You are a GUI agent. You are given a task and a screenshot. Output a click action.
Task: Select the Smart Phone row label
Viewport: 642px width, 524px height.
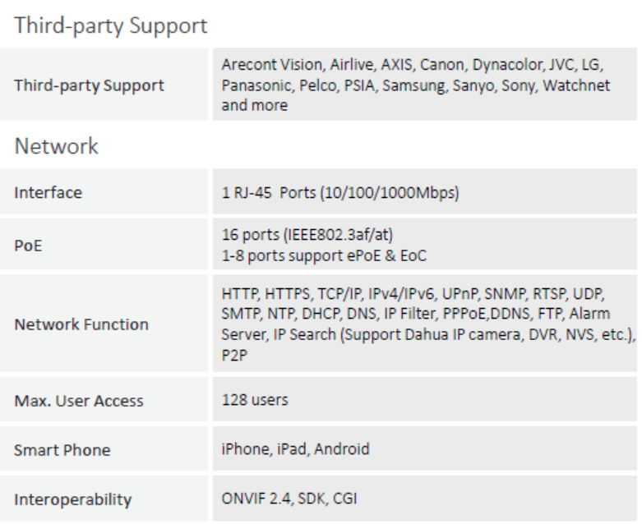(x=62, y=450)
